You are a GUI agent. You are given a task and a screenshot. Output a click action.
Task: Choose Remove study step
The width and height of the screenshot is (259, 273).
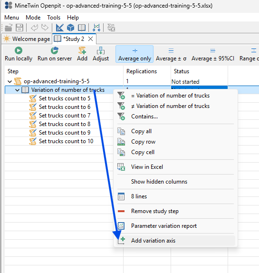pyautogui.click(x=176, y=211)
